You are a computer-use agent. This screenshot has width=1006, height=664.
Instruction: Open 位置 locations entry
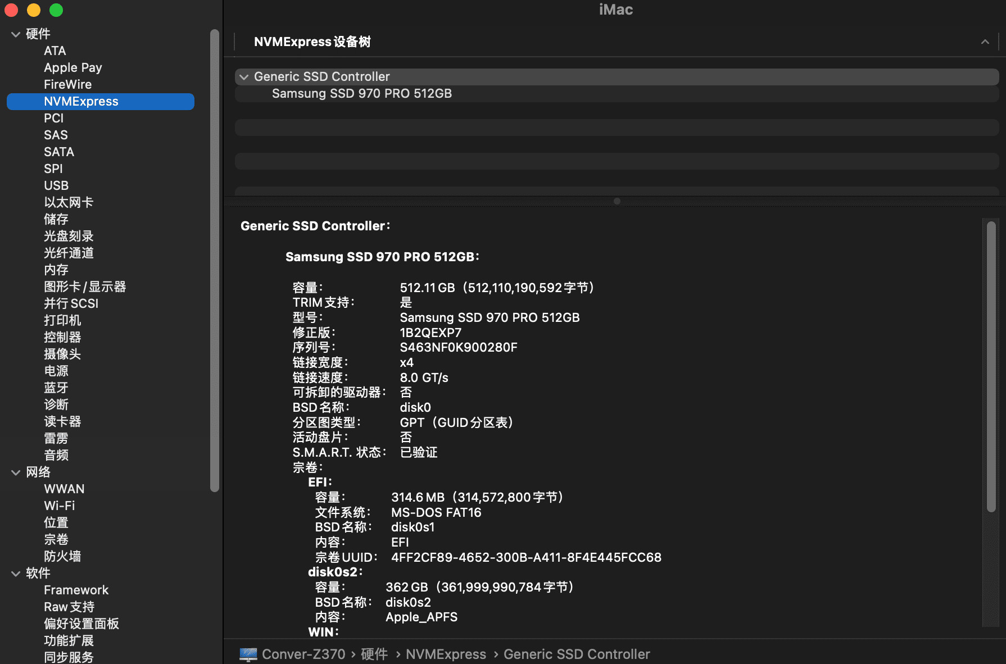[x=56, y=523]
